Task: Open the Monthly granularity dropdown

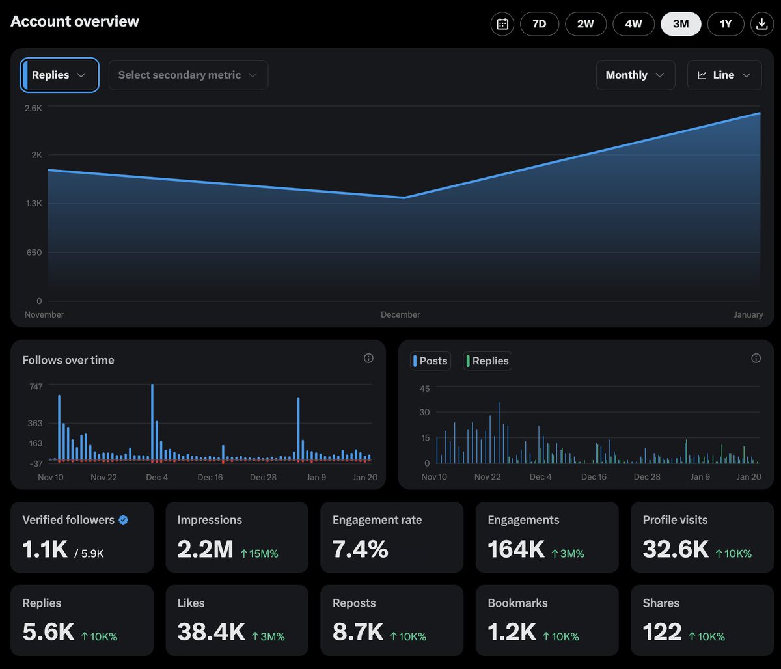Action: click(635, 75)
